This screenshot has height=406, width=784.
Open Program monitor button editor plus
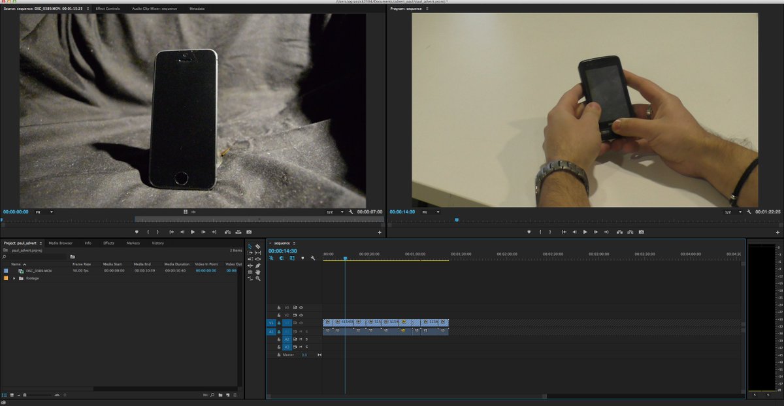pyautogui.click(x=777, y=232)
